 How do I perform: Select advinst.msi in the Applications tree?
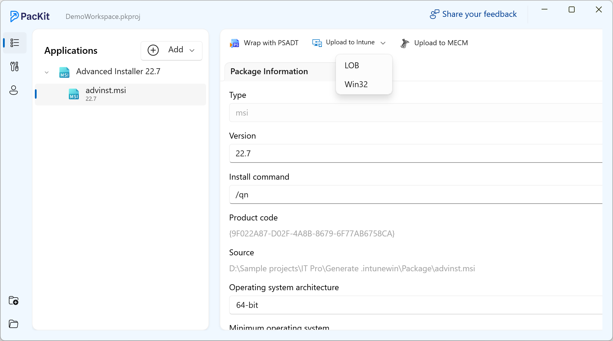120,94
